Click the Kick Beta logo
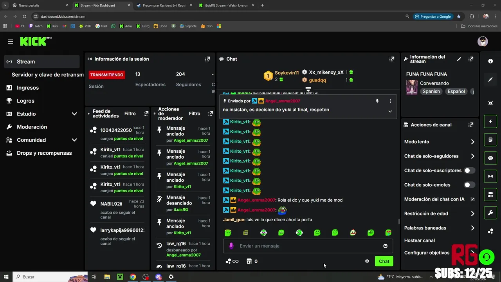The height and width of the screenshot is (282, 501). (x=36, y=41)
